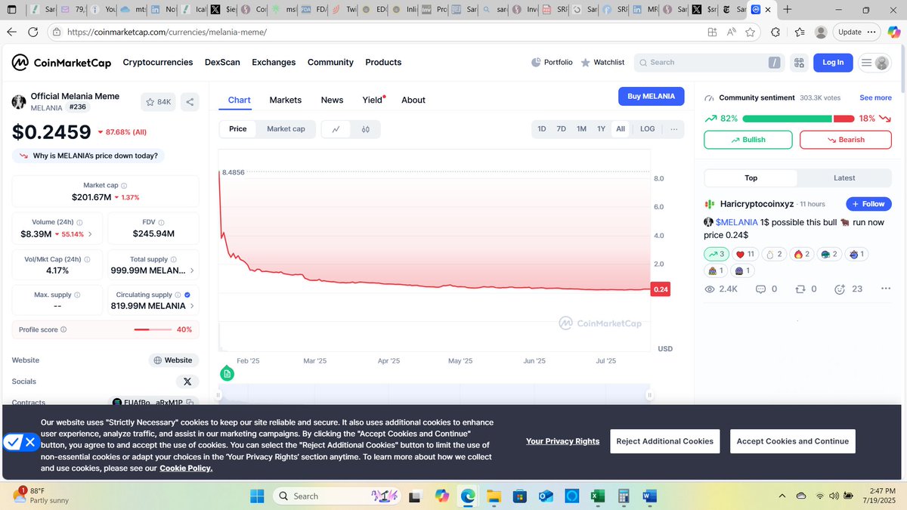Open the browser extensions puzzle icon
The image size is (907, 510).
pos(775,32)
